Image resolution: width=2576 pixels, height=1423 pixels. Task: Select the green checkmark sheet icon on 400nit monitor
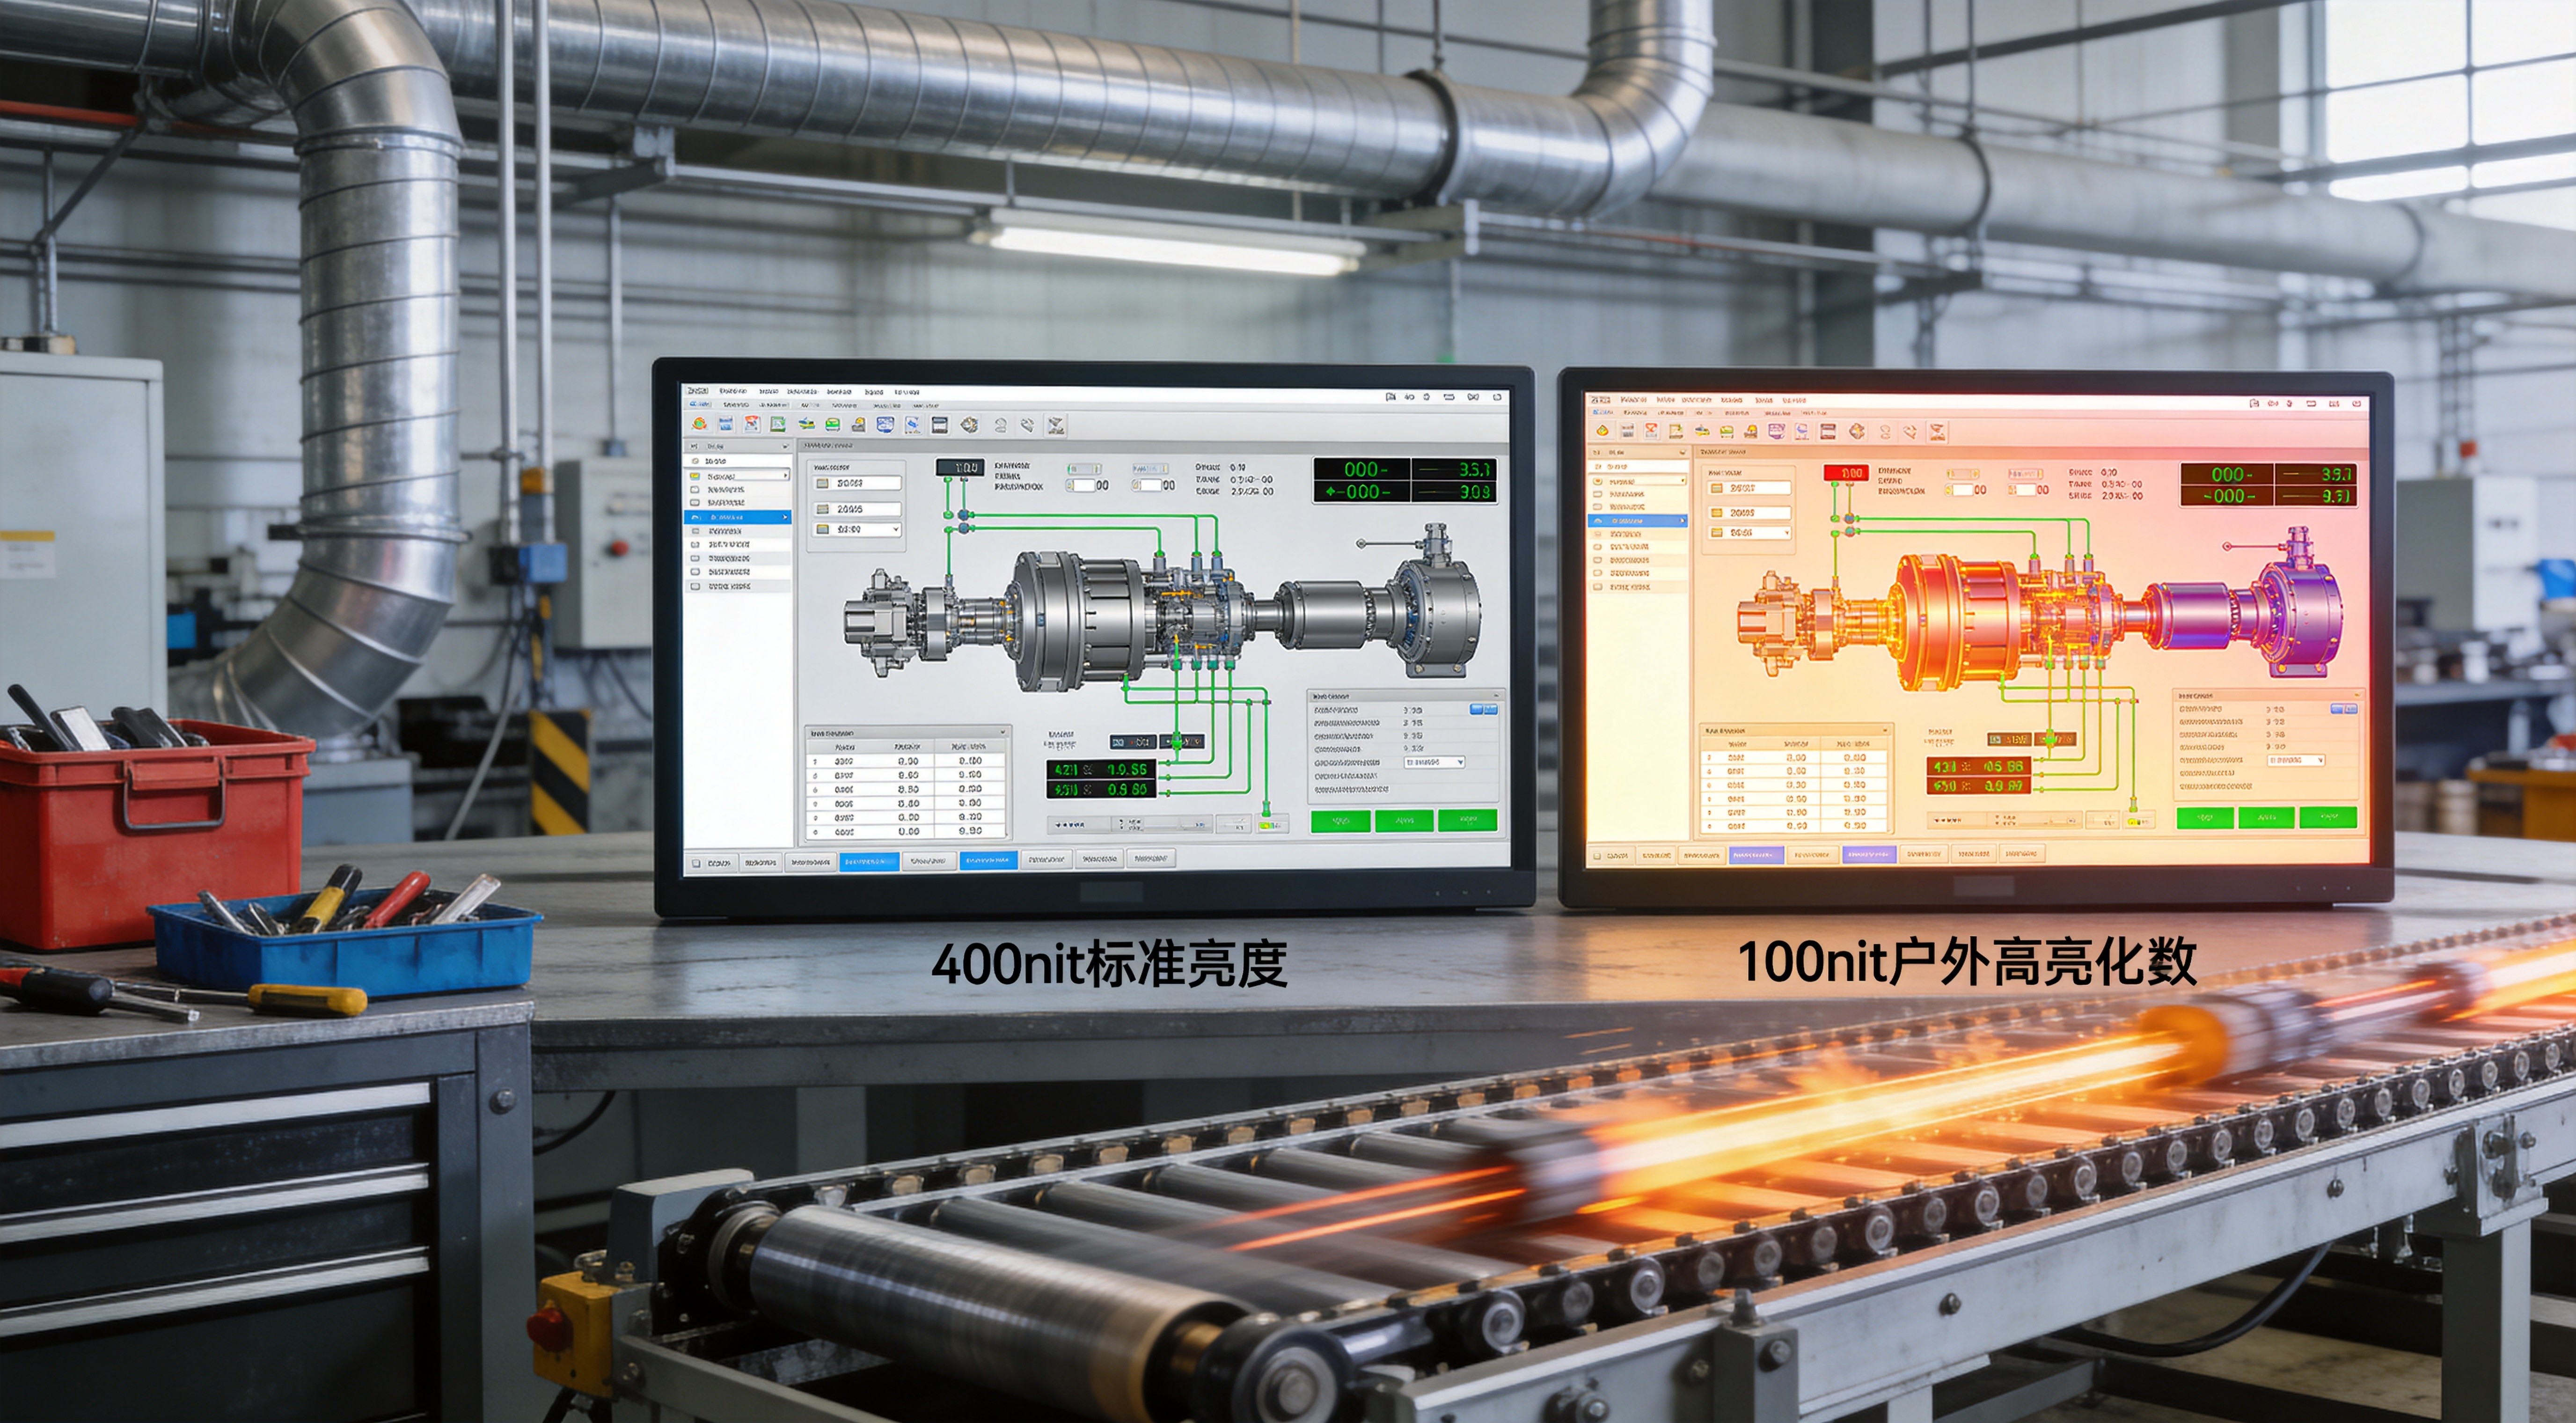777,424
